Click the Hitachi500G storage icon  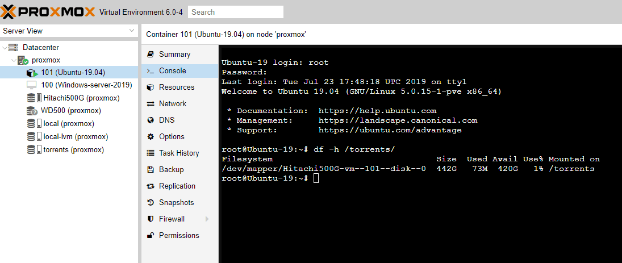[x=34, y=98]
